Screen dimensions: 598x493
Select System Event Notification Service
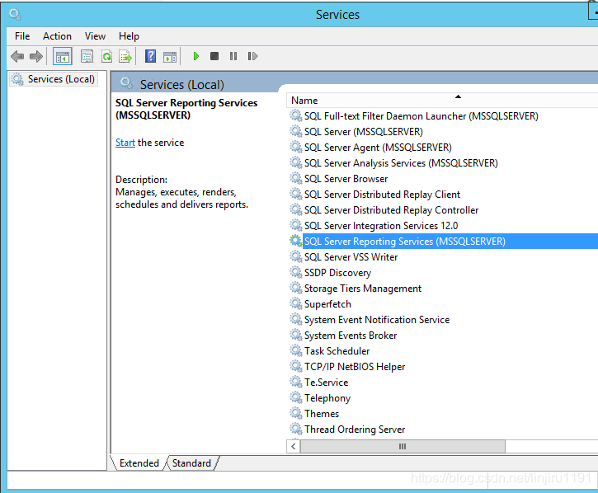click(377, 320)
